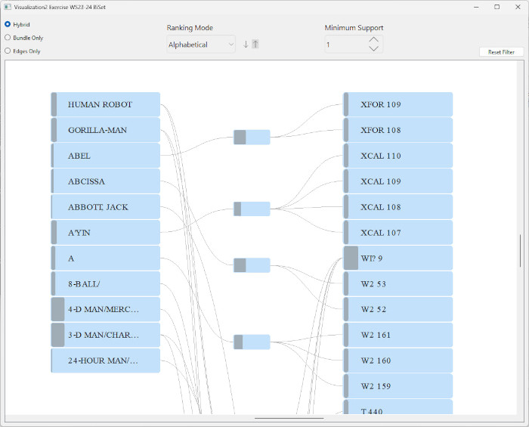The image size is (529, 427).
Task: Decrease Minimum Support with down arrow
Action: (373, 49)
